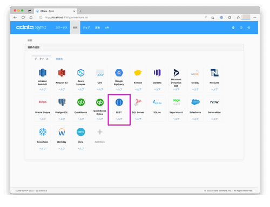Open the ヘルプ link under Amazon Redshift
The height and width of the screenshot is (207, 270).
43,89
